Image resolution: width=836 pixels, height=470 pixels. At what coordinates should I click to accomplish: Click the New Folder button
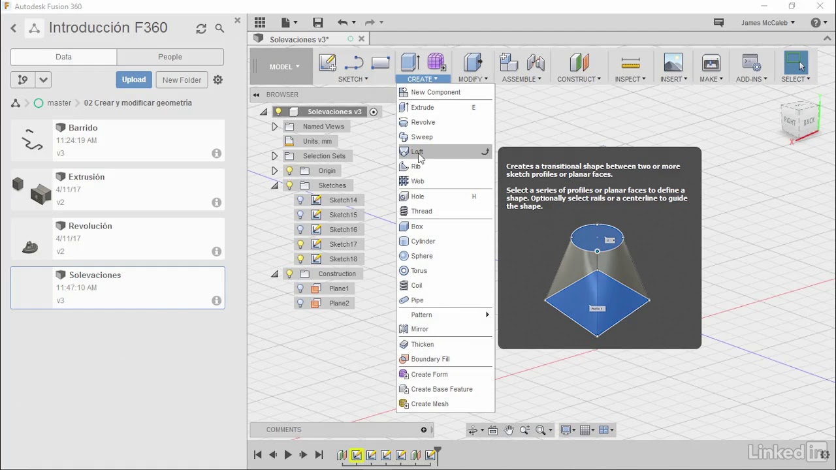182,80
